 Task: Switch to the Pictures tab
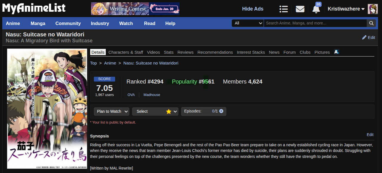coord(322,52)
